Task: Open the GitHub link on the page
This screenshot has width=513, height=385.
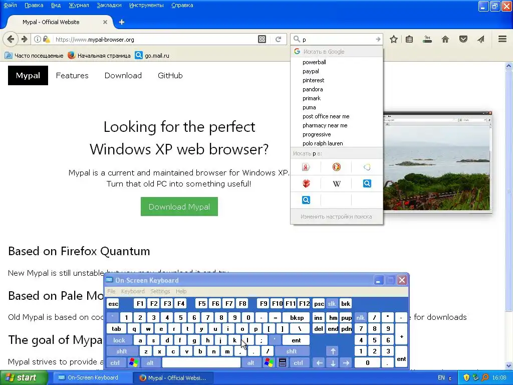Action: (x=170, y=76)
